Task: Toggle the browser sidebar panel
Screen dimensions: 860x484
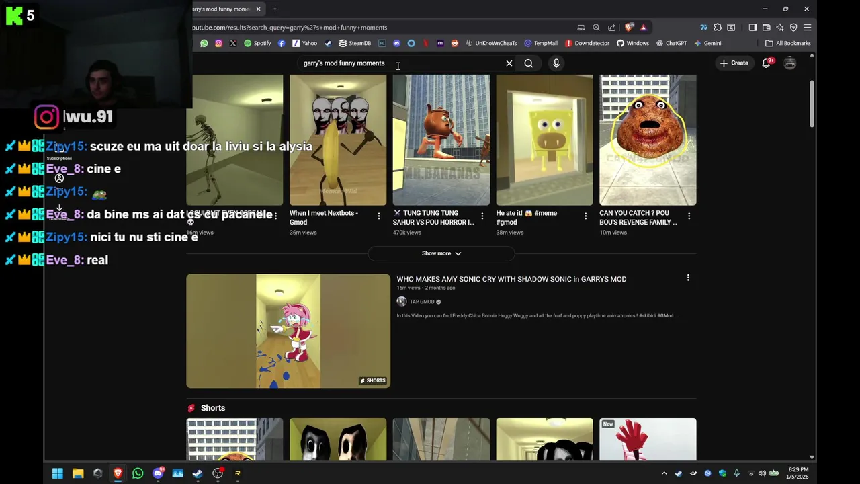Action: point(752,28)
